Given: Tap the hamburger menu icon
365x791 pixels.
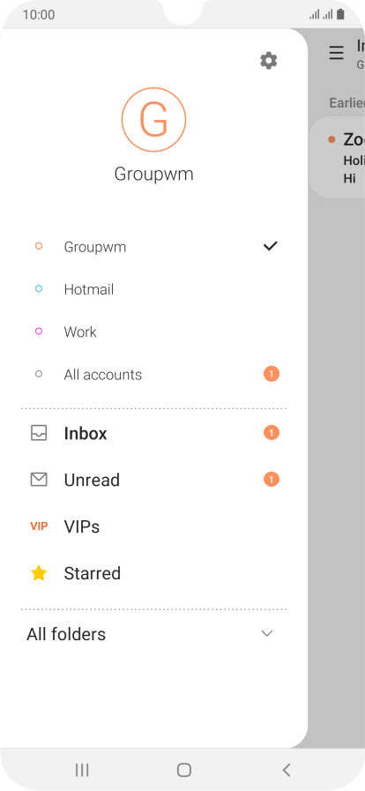Looking at the screenshot, I should pyautogui.click(x=336, y=52).
